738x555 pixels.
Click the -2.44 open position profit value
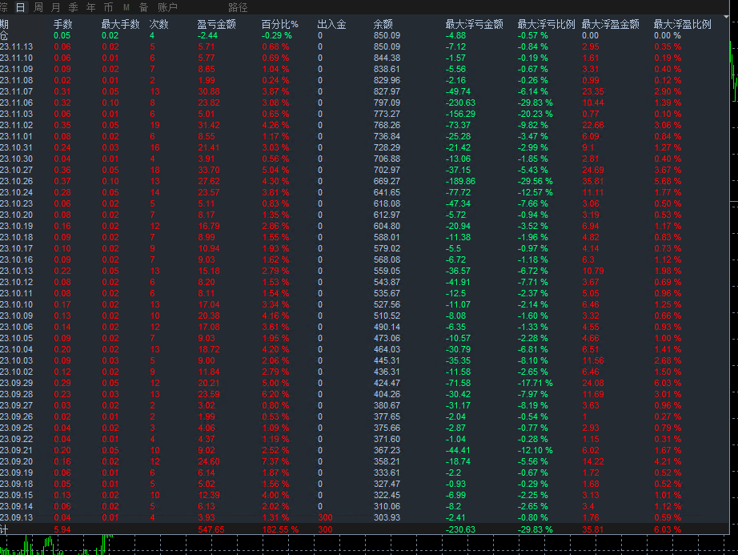pos(207,35)
